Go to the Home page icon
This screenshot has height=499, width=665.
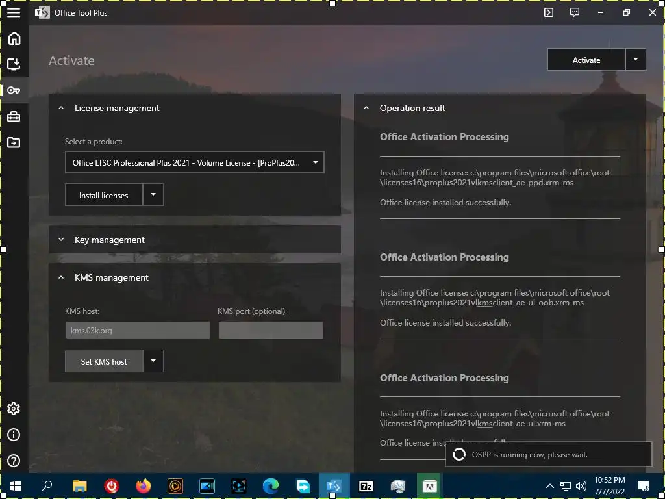point(14,38)
